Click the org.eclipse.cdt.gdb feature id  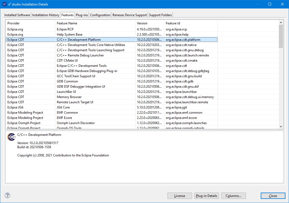179,81
